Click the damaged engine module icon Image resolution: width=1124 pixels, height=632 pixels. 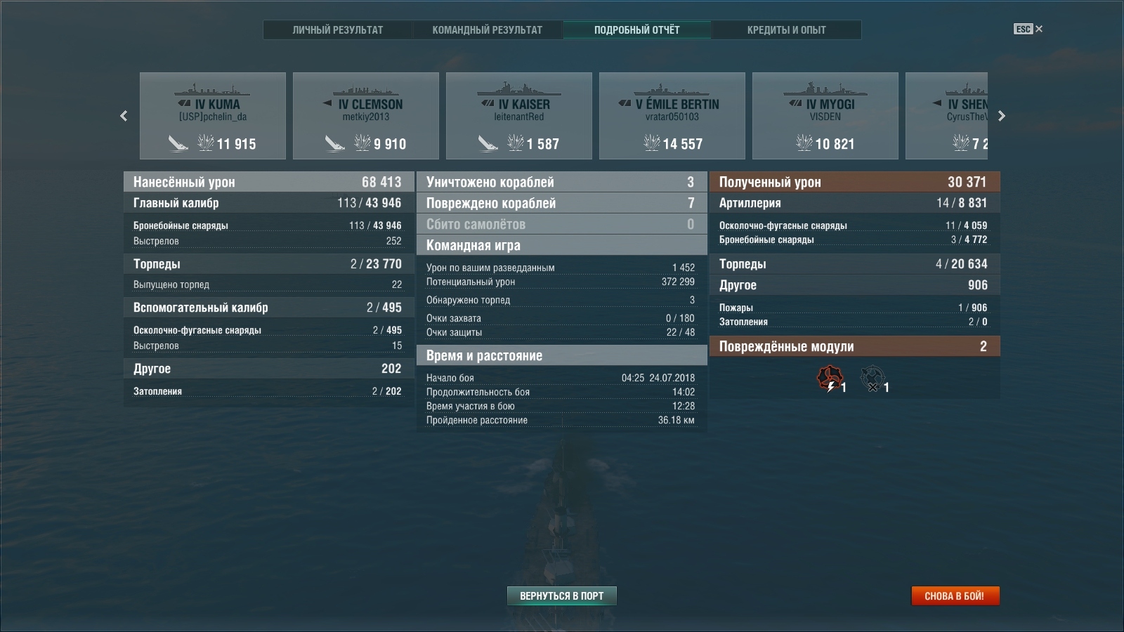click(830, 378)
